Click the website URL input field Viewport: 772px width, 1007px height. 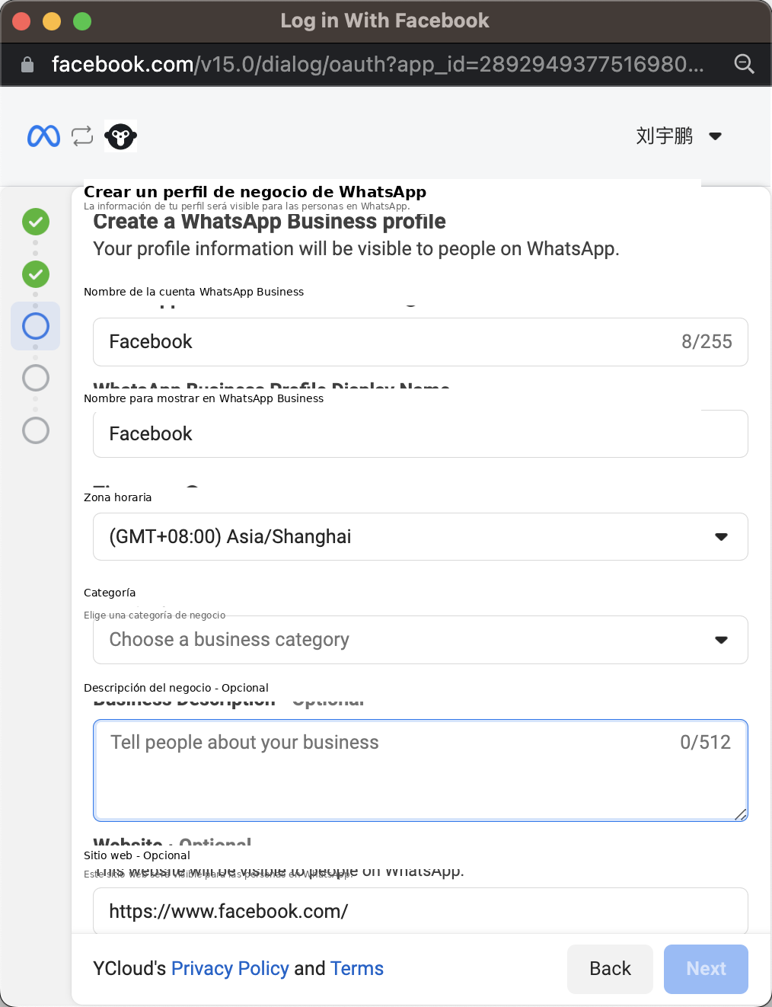(x=420, y=910)
